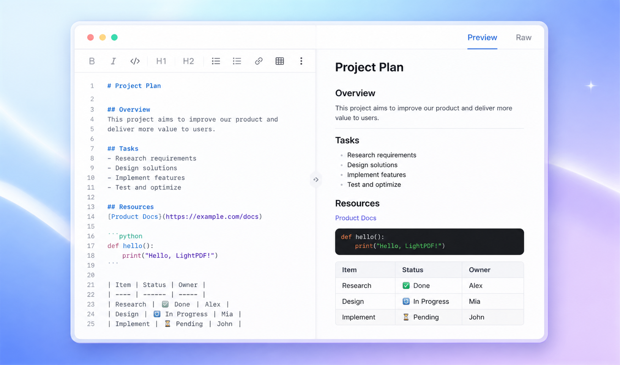This screenshot has height=365, width=620.
Task: Click line number 20 in the gutter
Action: click(91, 275)
